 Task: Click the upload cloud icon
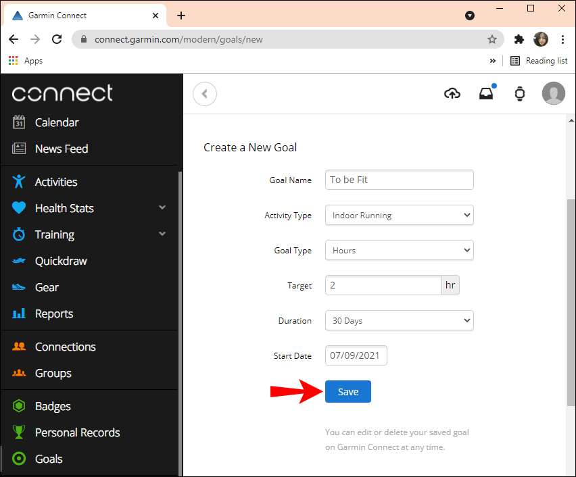[x=452, y=94]
